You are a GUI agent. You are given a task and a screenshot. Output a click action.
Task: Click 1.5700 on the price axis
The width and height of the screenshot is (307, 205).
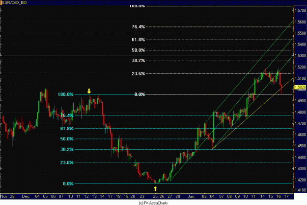click(300, 11)
